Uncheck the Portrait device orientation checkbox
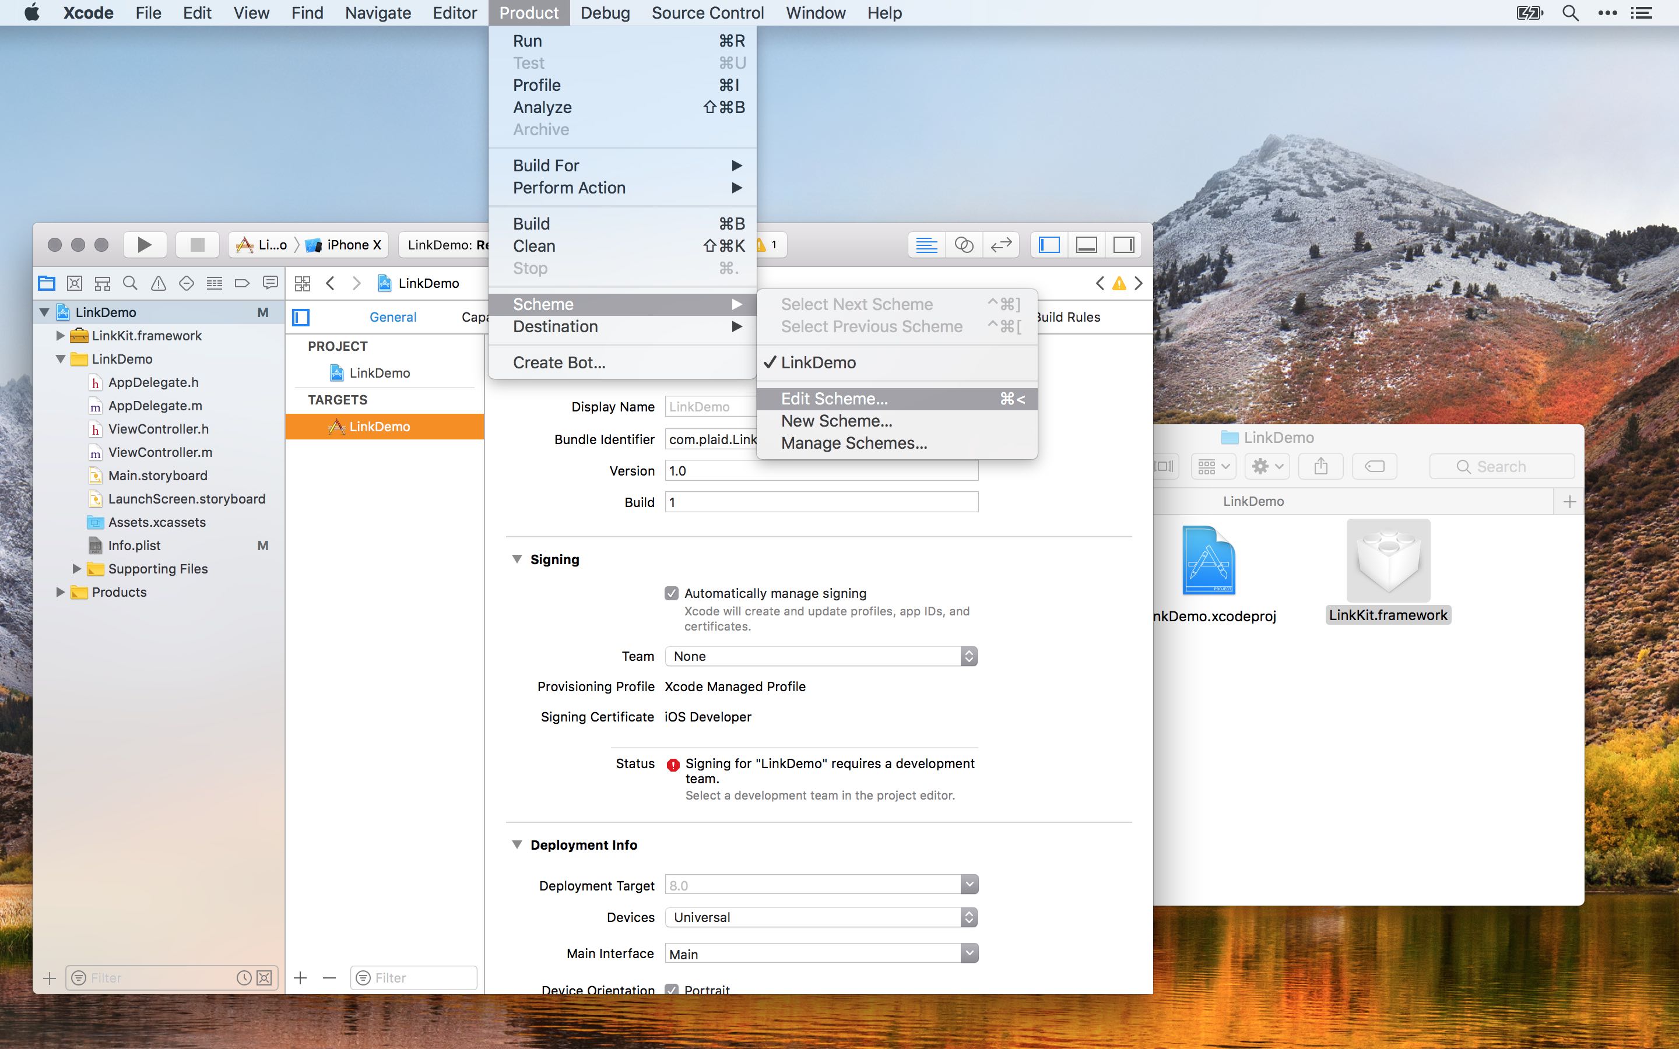1679x1049 pixels. pos(671,990)
